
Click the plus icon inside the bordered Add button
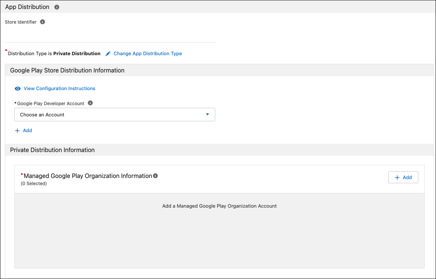[398, 177]
